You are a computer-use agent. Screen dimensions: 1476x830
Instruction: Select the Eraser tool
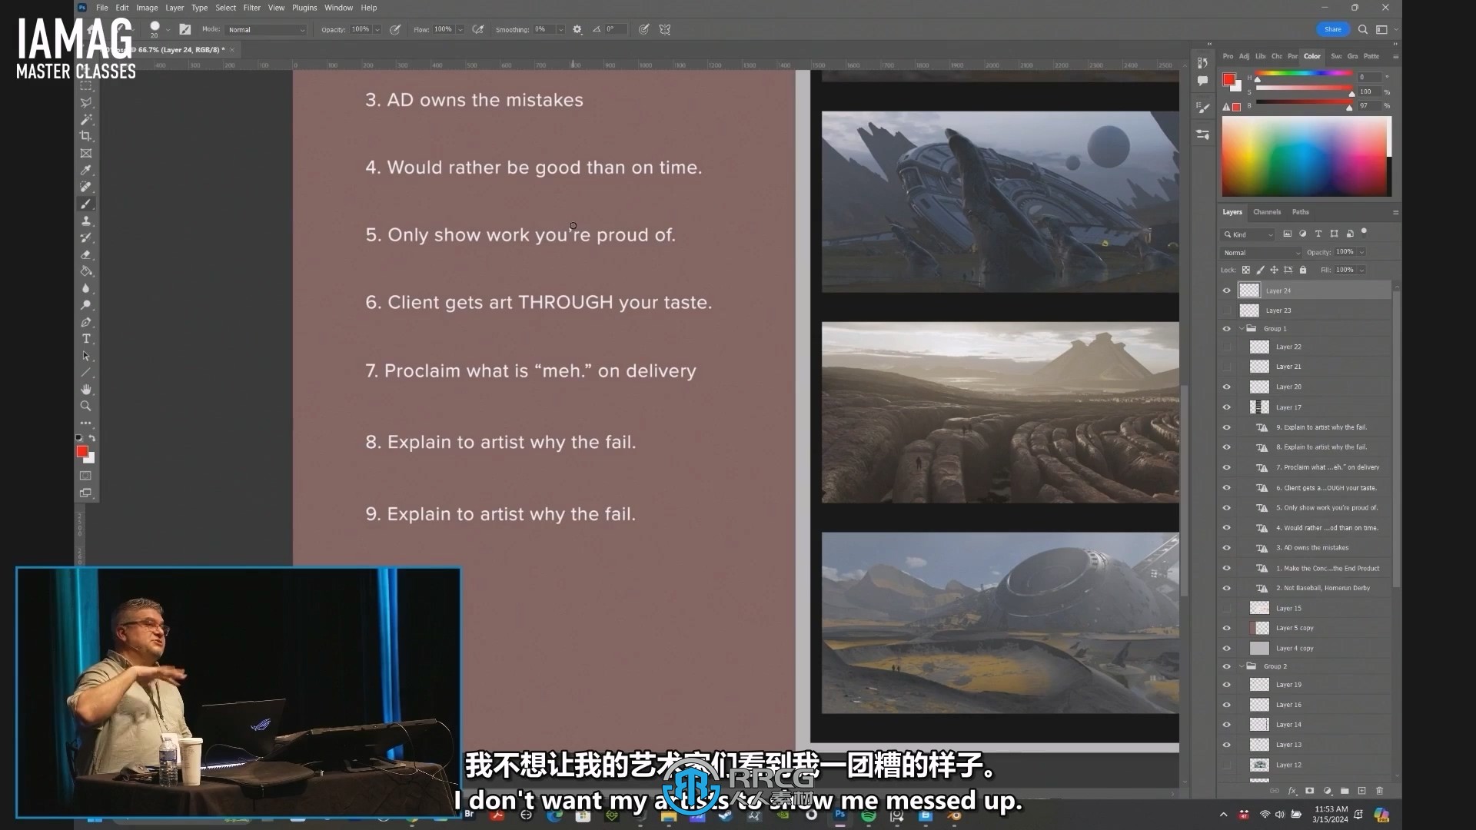tap(86, 254)
